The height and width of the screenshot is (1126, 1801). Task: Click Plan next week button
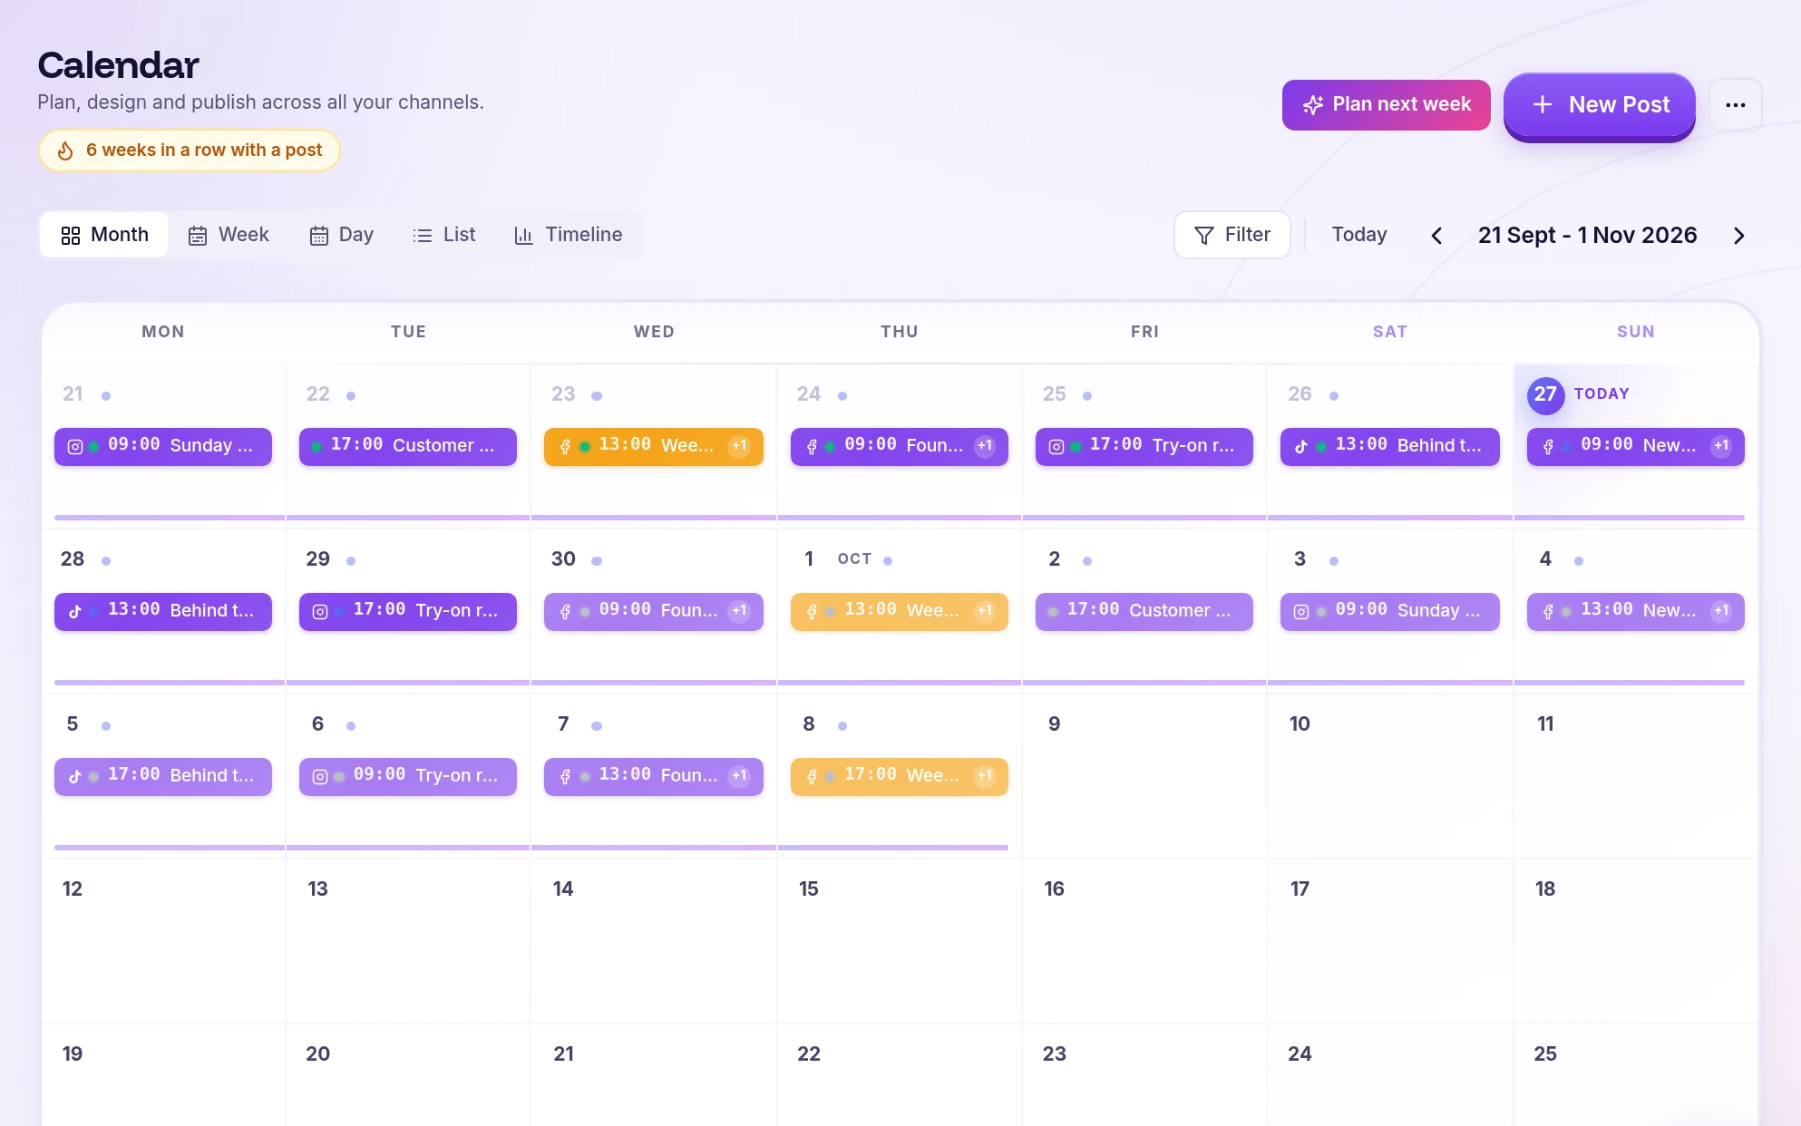pos(1386,105)
